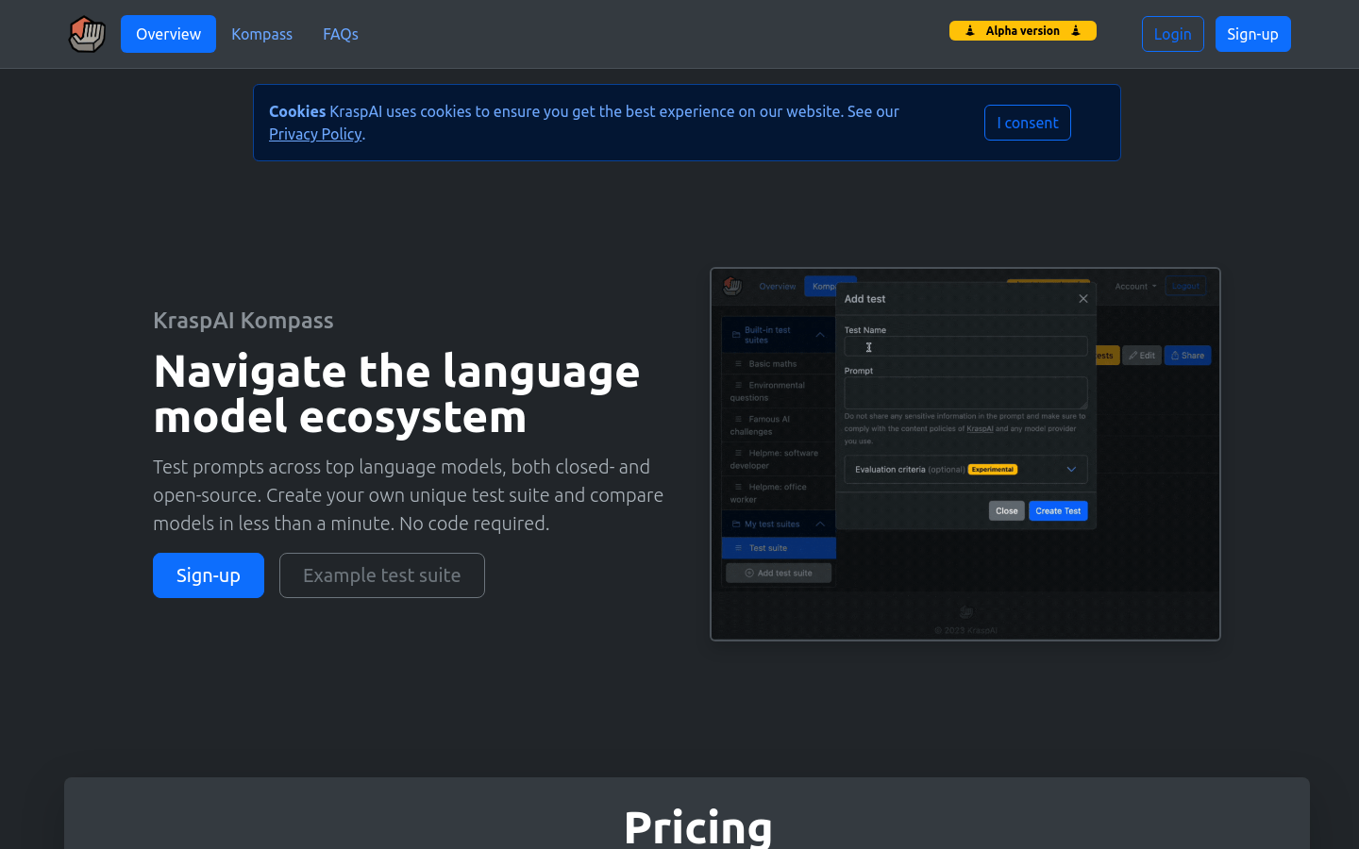Viewport: 1359px width, 849px height.
Task: Open the Example test suite button
Action: (382, 575)
